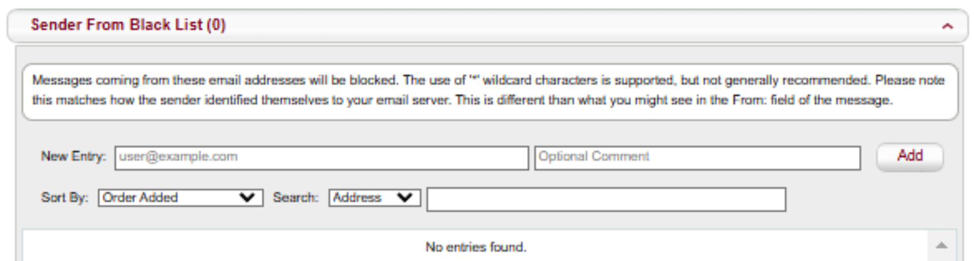Click the wildcard description info box
This screenshot has height=261, width=974.
click(x=490, y=92)
